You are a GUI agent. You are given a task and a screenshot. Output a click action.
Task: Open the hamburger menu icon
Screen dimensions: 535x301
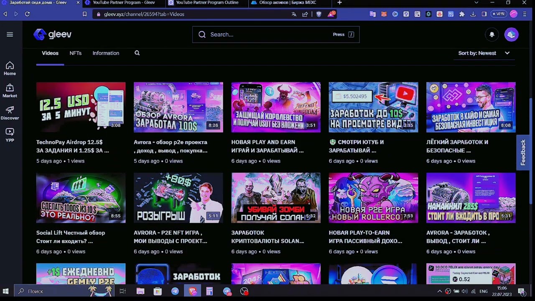pos(10,34)
